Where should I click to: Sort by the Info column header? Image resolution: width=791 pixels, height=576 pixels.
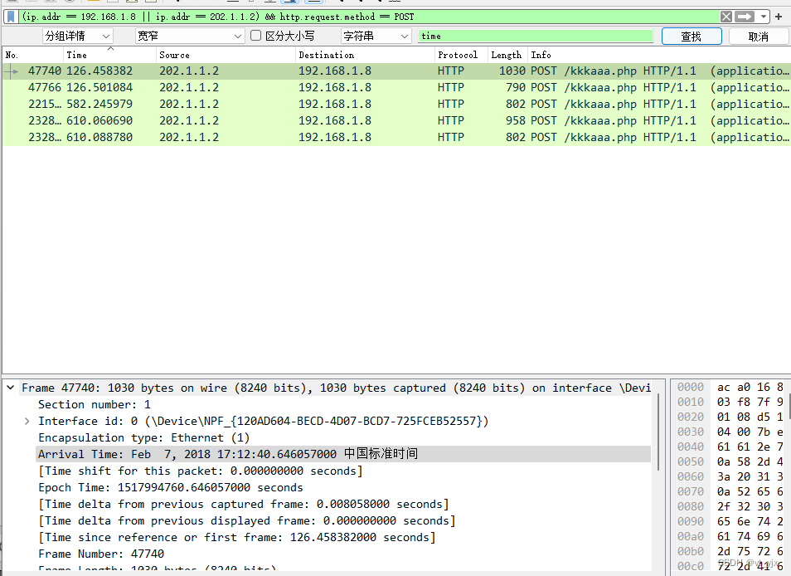[x=659, y=55]
